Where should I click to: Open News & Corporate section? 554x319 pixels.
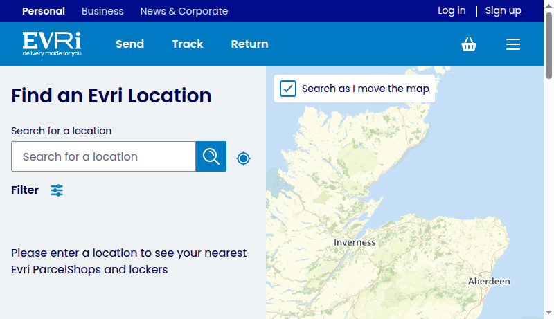click(184, 11)
